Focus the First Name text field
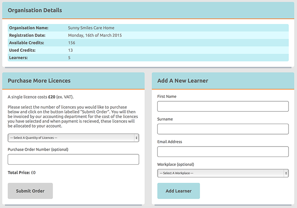 pyautogui.click(x=223, y=106)
